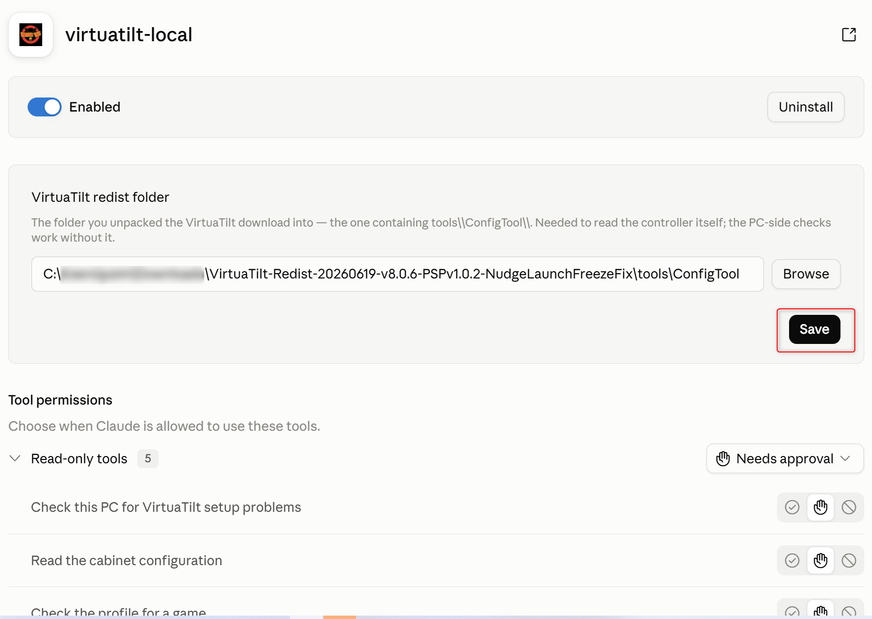The width and height of the screenshot is (872, 619).
Task: Collapse the Read-only tools group
Action: 15,458
